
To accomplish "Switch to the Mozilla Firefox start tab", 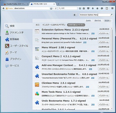I will 16,4.
